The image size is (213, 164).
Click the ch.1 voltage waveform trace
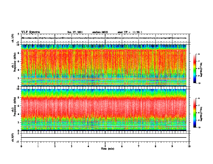(x=104, y=38)
